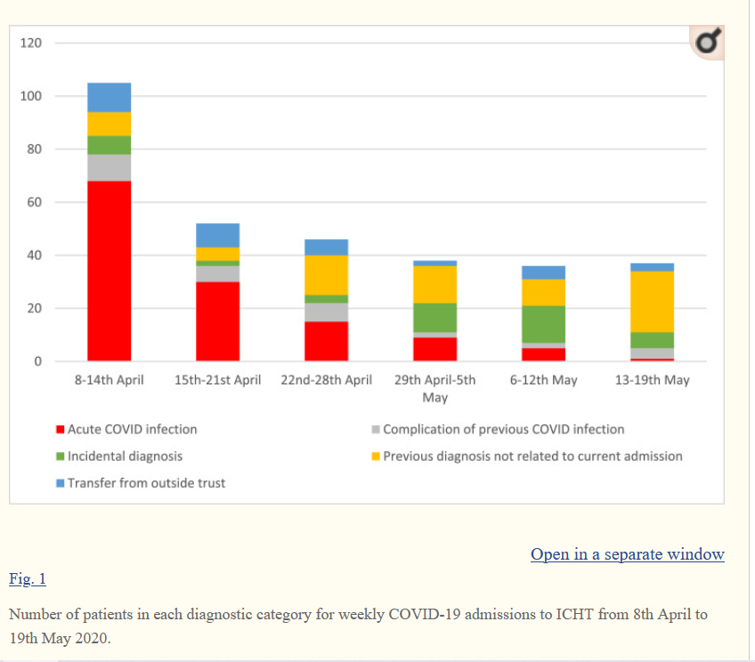Click yellow segment of 22nd-28th April bar
This screenshot has height=662, width=755.
(326, 275)
